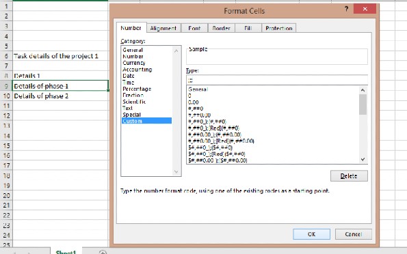The image size is (407, 254).
Task: Click the Delete button
Action: (349, 176)
